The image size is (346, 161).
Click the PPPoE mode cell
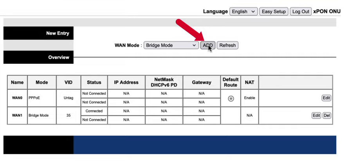click(41, 98)
